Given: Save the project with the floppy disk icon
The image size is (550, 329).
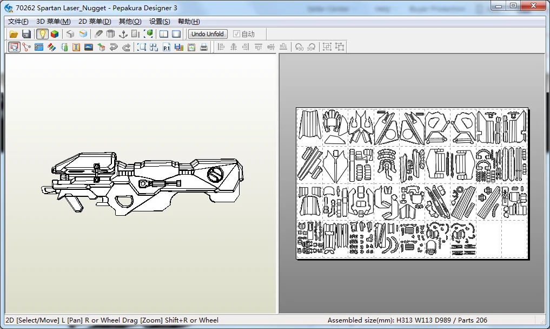Looking at the screenshot, I should click(26, 34).
